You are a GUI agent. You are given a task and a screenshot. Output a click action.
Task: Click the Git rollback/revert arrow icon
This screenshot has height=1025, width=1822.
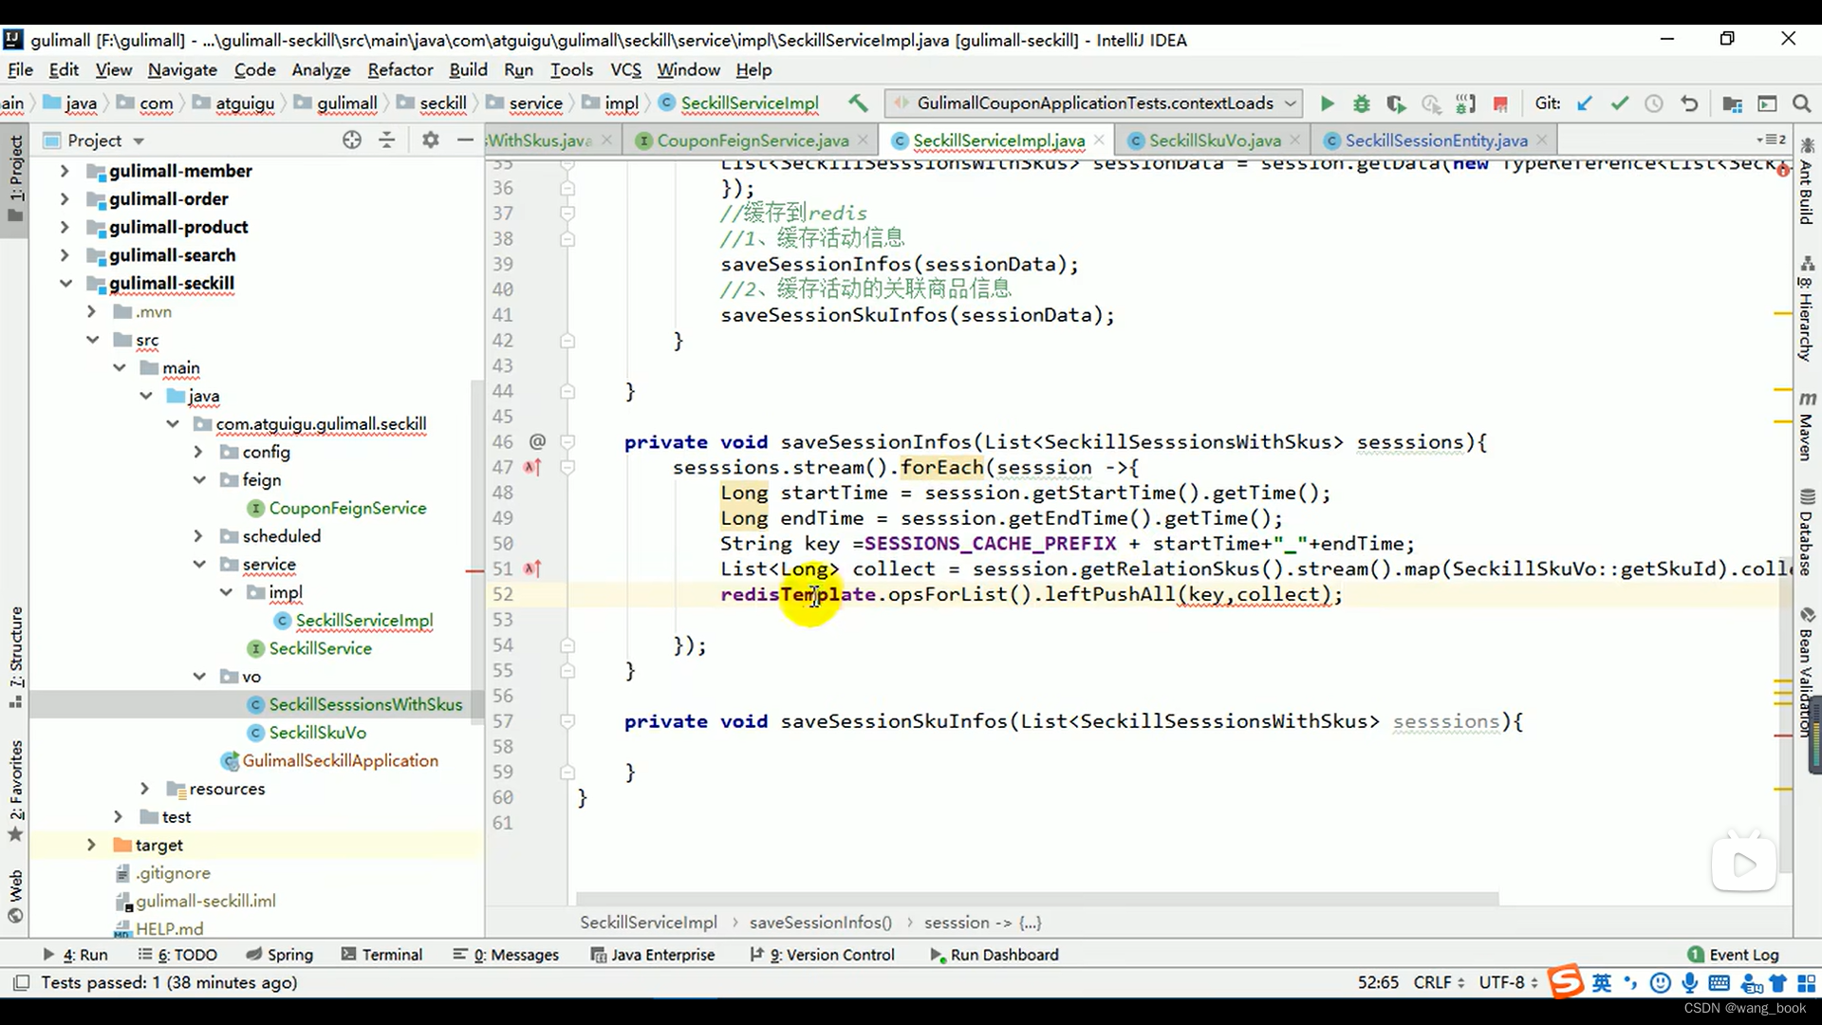(1689, 103)
